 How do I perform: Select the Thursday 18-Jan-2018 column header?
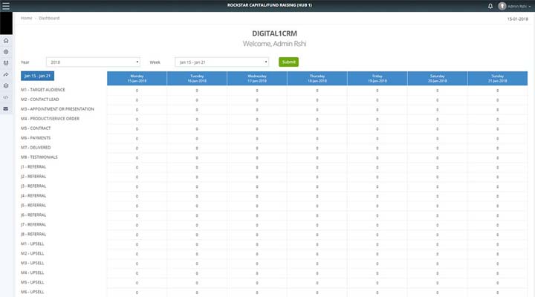317,79
